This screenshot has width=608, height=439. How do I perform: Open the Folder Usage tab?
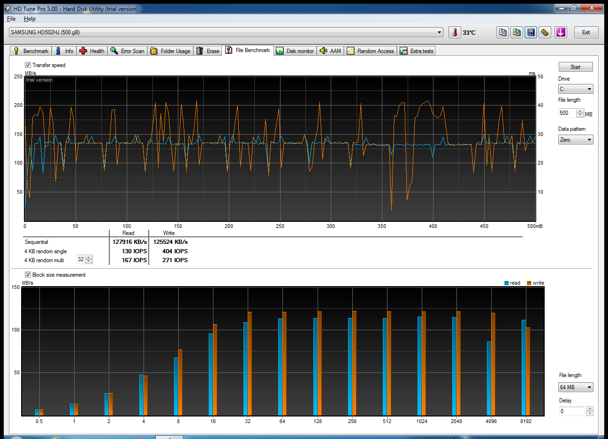(x=170, y=51)
